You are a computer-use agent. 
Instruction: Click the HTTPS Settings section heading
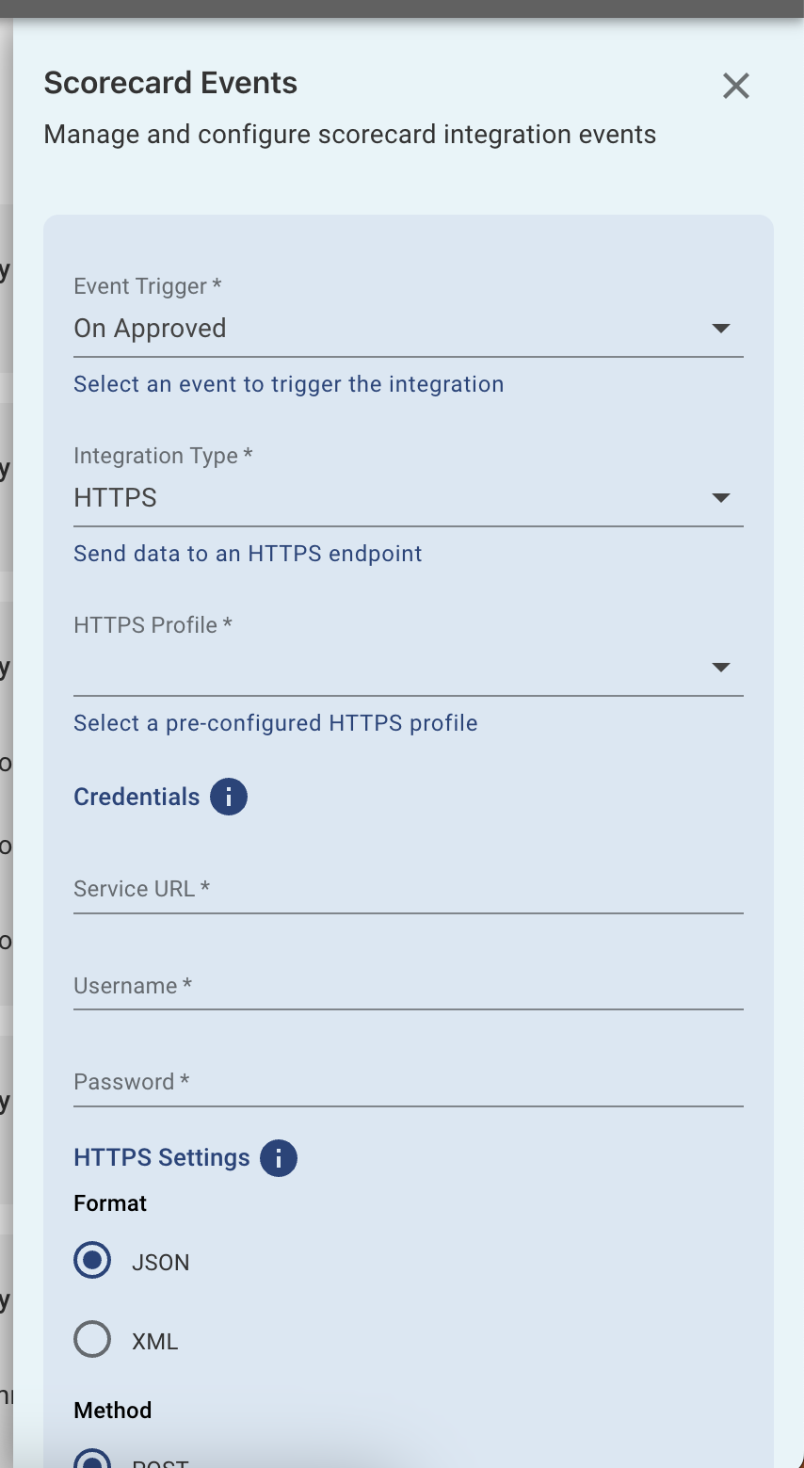click(161, 1157)
